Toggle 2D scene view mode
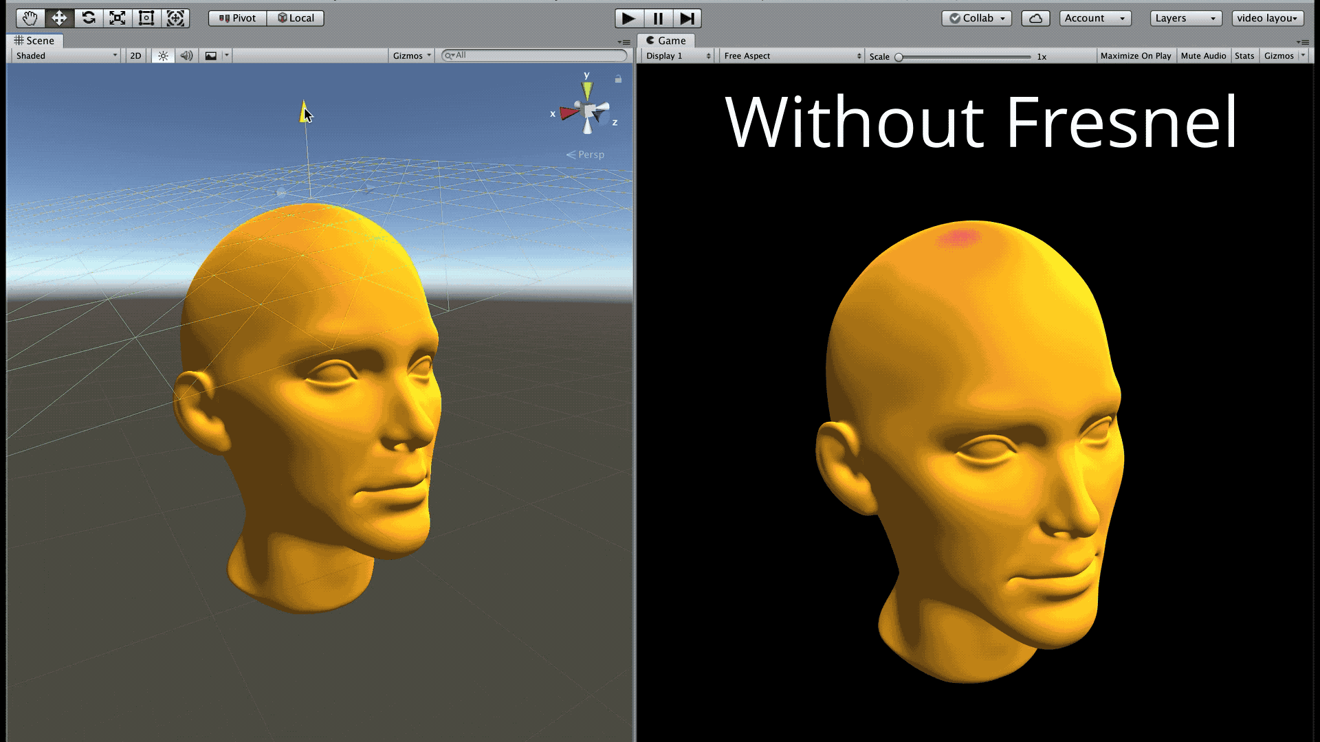Screen dimensions: 1320x742 click(135, 56)
